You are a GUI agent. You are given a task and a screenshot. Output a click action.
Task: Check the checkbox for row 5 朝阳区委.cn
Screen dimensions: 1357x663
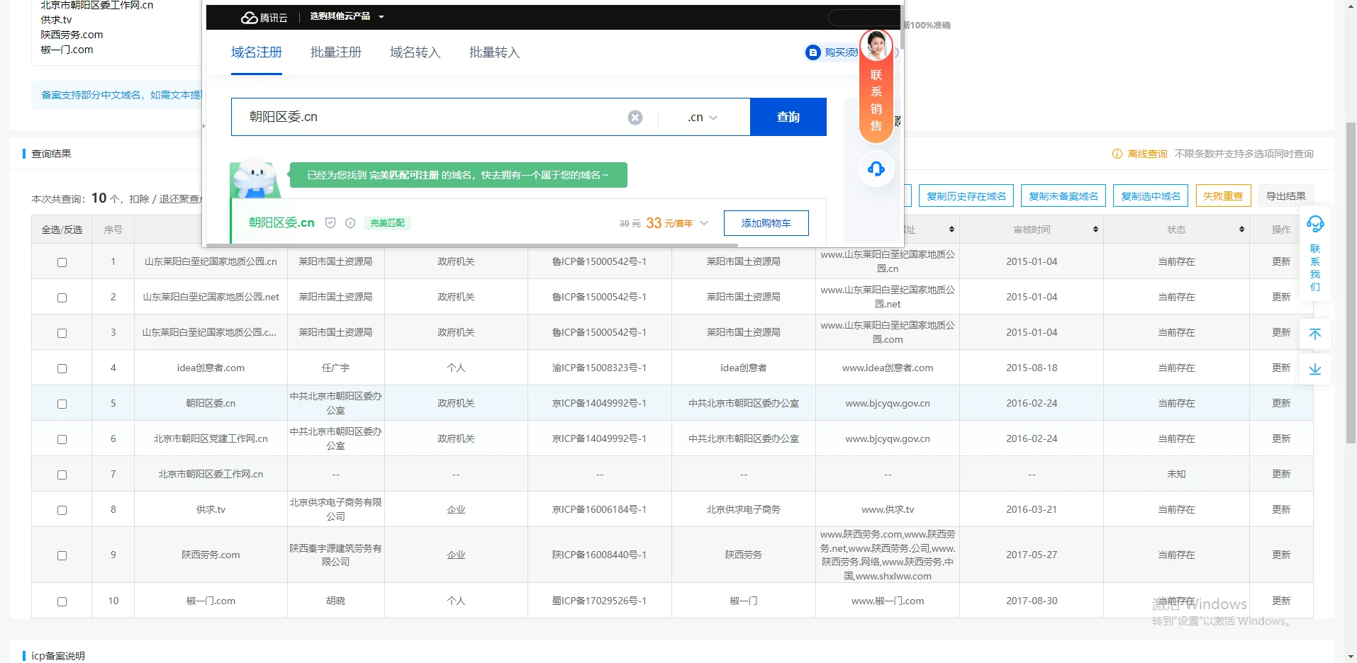tap(62, 404)
